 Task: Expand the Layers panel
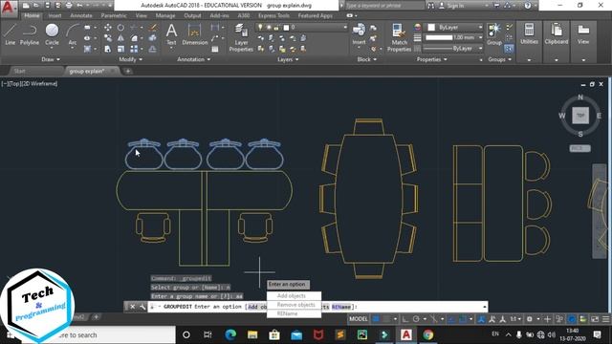pyautogui.click(x=288, y=59)
